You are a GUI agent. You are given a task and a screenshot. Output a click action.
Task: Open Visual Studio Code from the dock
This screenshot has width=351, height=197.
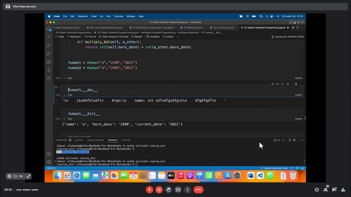tap(260, 176)
